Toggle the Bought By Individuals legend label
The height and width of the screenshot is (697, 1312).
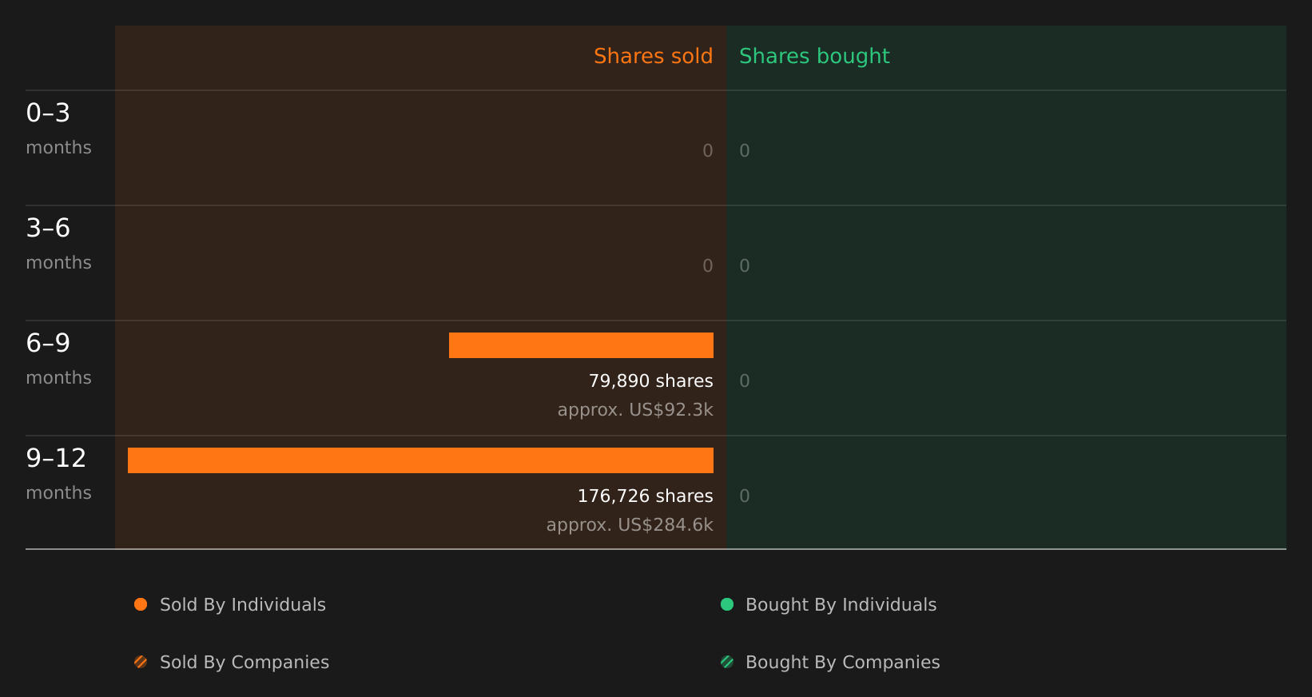tap(841, 605)
